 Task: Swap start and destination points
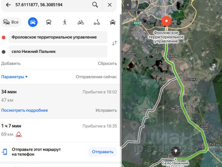point(114,43)
